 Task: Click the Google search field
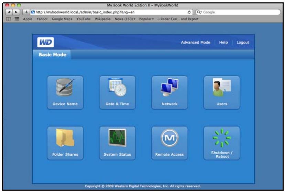(238, 12)
